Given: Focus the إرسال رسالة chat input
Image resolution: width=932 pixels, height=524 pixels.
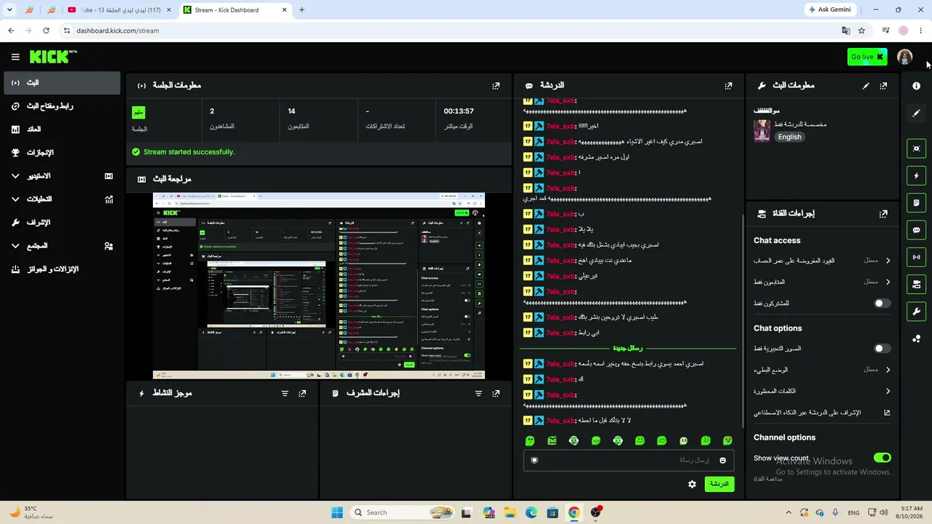Looking at the screenshot, I should pos(628,460).
